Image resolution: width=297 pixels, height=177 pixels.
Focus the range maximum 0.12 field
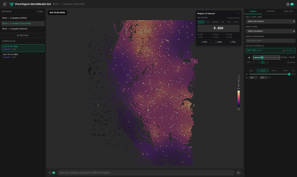click(x=263, y=78)
